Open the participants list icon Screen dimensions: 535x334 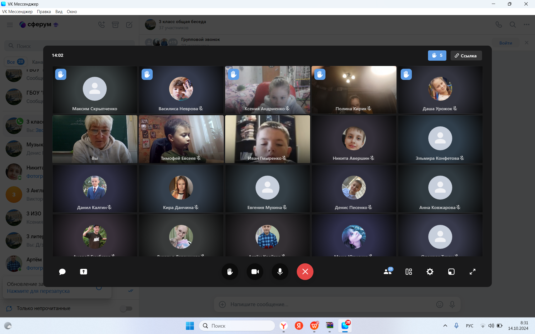pos(388,271)
